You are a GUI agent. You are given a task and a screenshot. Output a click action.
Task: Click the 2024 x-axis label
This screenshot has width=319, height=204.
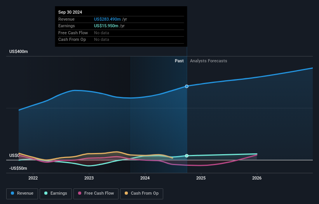pyautogui.click(x=145, y=178)
